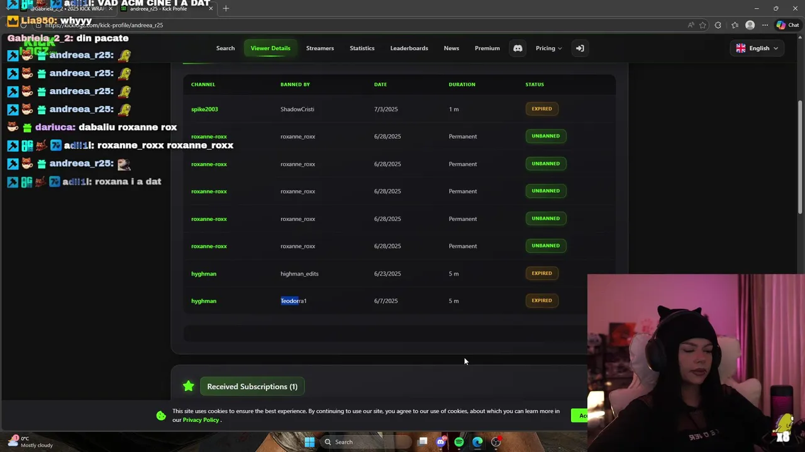Click the browser address bar
The width and height of the screenshot is (805, 452).
(358, 25)
